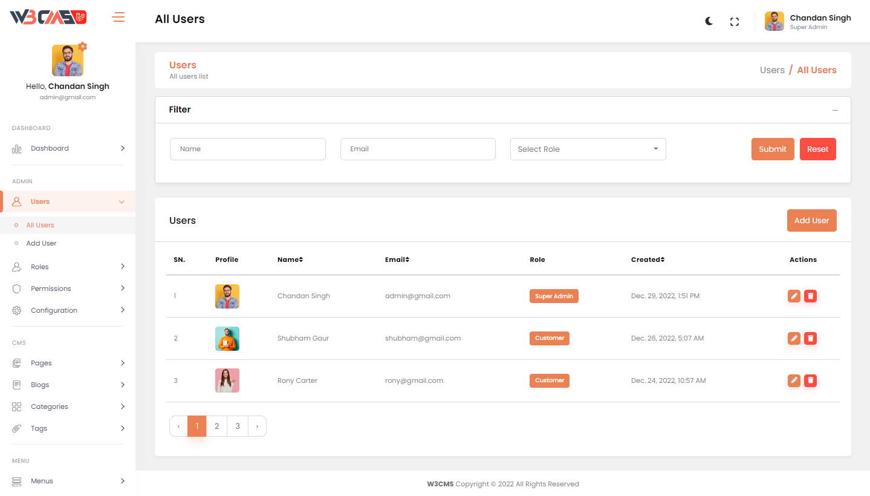
Task: Open the Blogs sidebar menu item
Action: point(68,385)
